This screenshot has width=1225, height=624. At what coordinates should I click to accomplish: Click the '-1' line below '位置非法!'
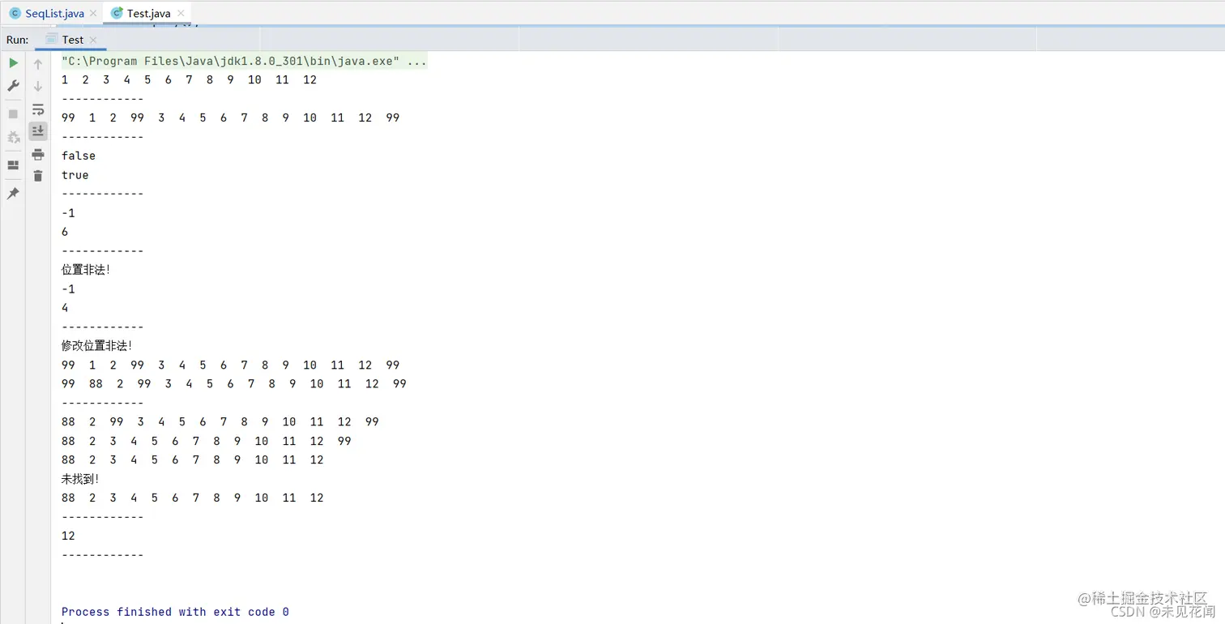pyautogui.click(x=68, y=289)
